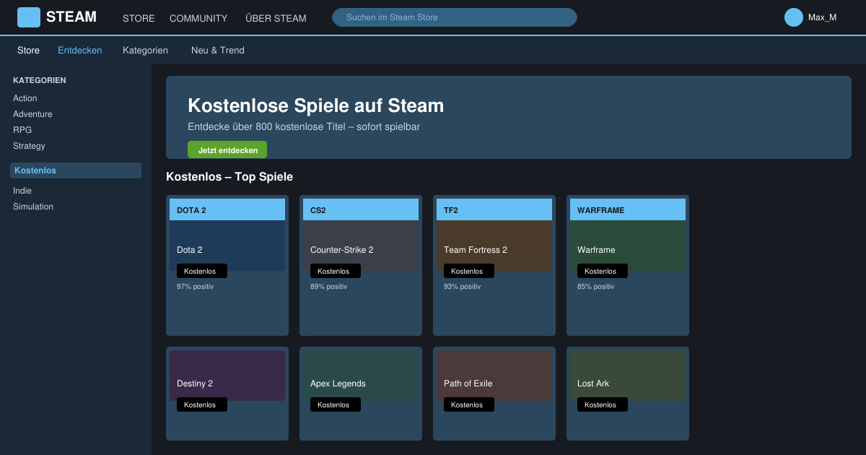This screenshot has width=866, height=455.
Task: Click the DOTA 2 card header
Action: [x=227, y=209]
